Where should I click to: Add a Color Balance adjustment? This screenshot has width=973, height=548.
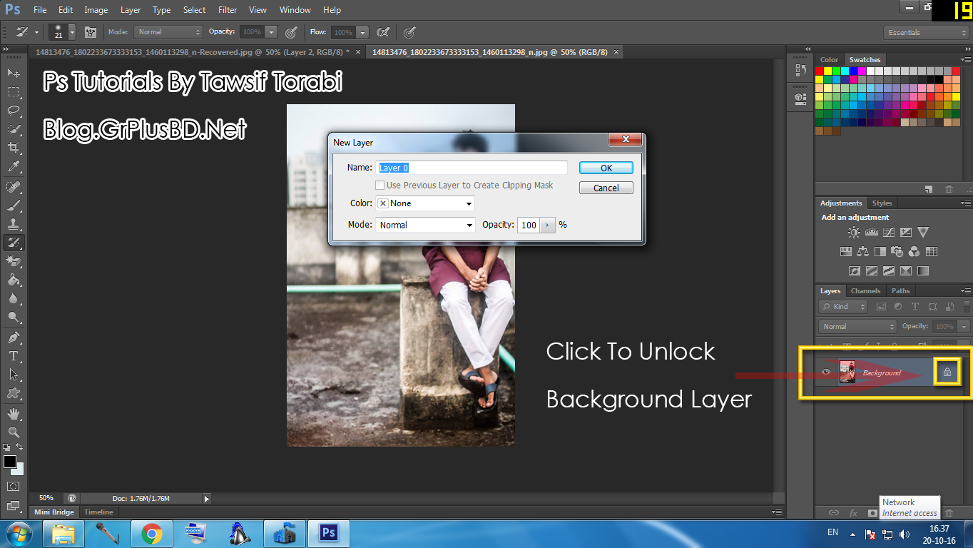click(863, 251)
